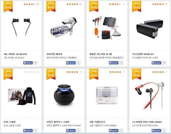Open the hair dryer and rollers product image
Viewport: 171px width, 134px height.
click(63, 27)
